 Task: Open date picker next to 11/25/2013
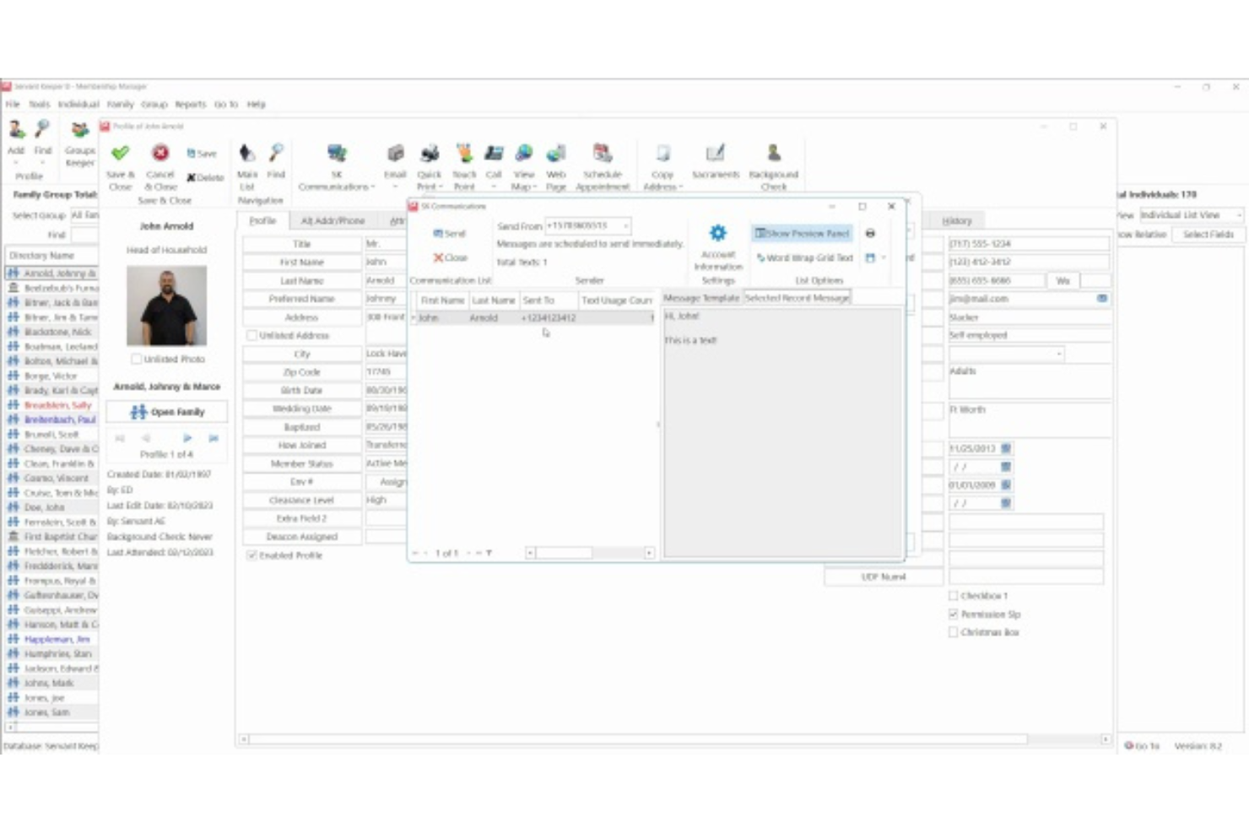coord(1005,448)
